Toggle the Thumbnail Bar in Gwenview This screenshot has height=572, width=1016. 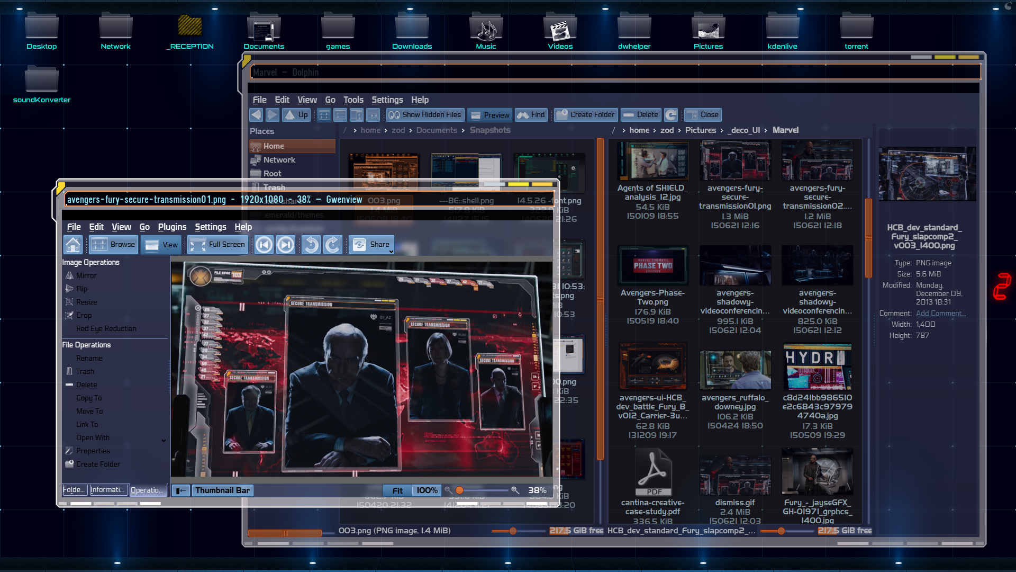(222, 490)
